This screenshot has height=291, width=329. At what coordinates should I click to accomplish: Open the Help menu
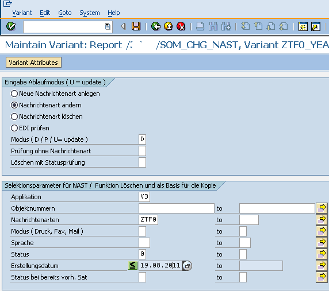tap(114, 13)
